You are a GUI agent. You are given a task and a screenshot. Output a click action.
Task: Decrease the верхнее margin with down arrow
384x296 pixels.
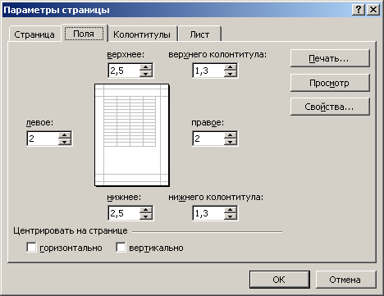coord(146,74)
